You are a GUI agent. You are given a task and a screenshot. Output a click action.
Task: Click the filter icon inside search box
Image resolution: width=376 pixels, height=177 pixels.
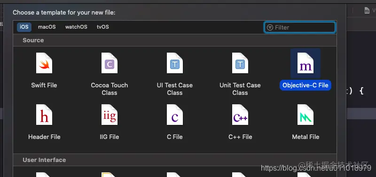click(270, 28)
